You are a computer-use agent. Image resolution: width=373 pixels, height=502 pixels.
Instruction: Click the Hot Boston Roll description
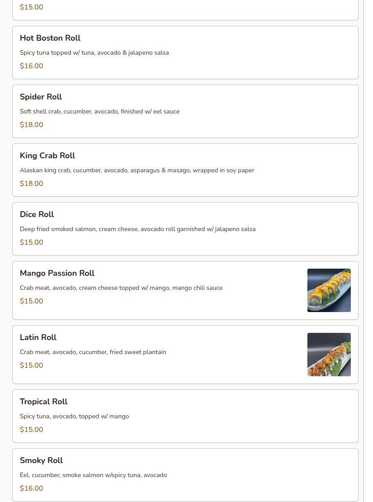click(x=94, y=52)
